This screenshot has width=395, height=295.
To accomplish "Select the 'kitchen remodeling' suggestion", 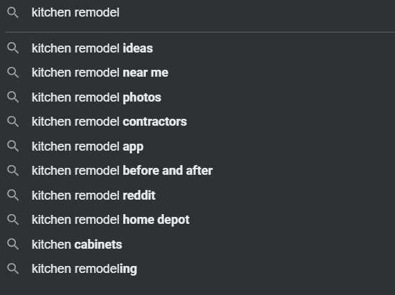I will coord(198,269).
